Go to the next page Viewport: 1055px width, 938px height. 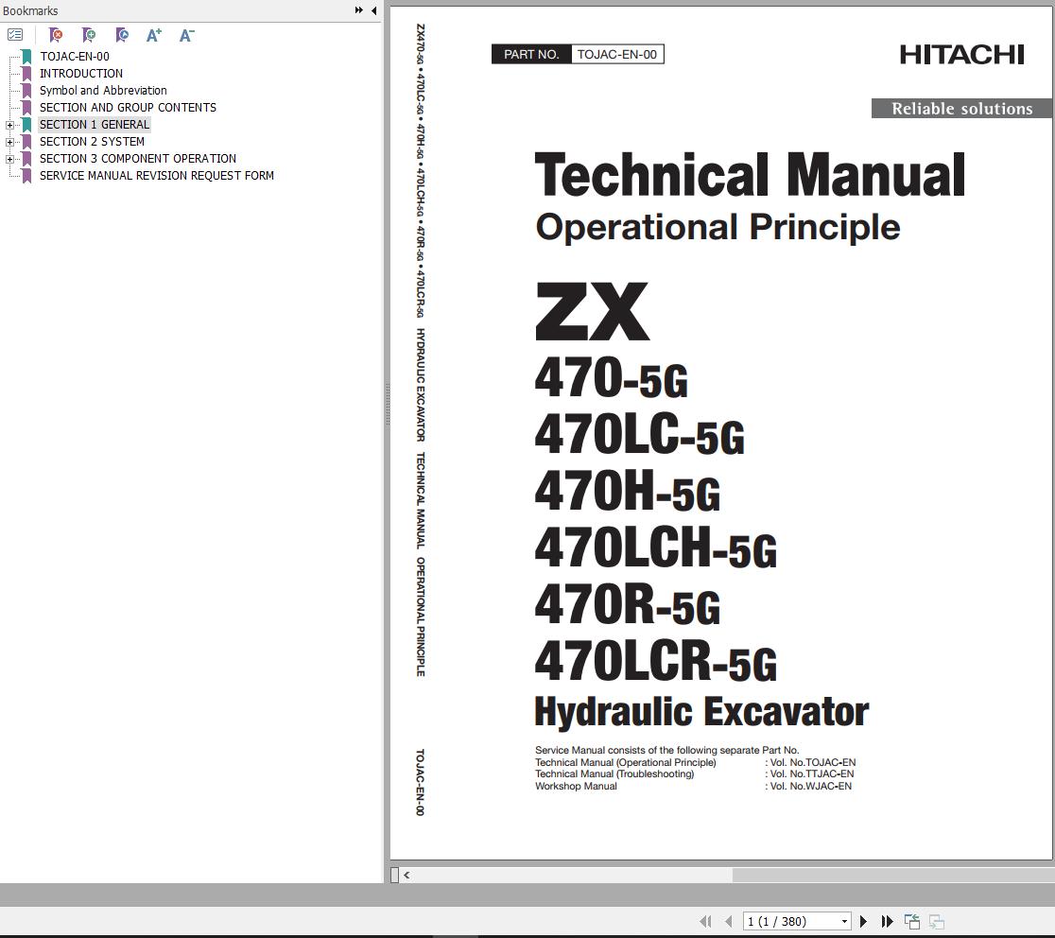coord(863,920)
